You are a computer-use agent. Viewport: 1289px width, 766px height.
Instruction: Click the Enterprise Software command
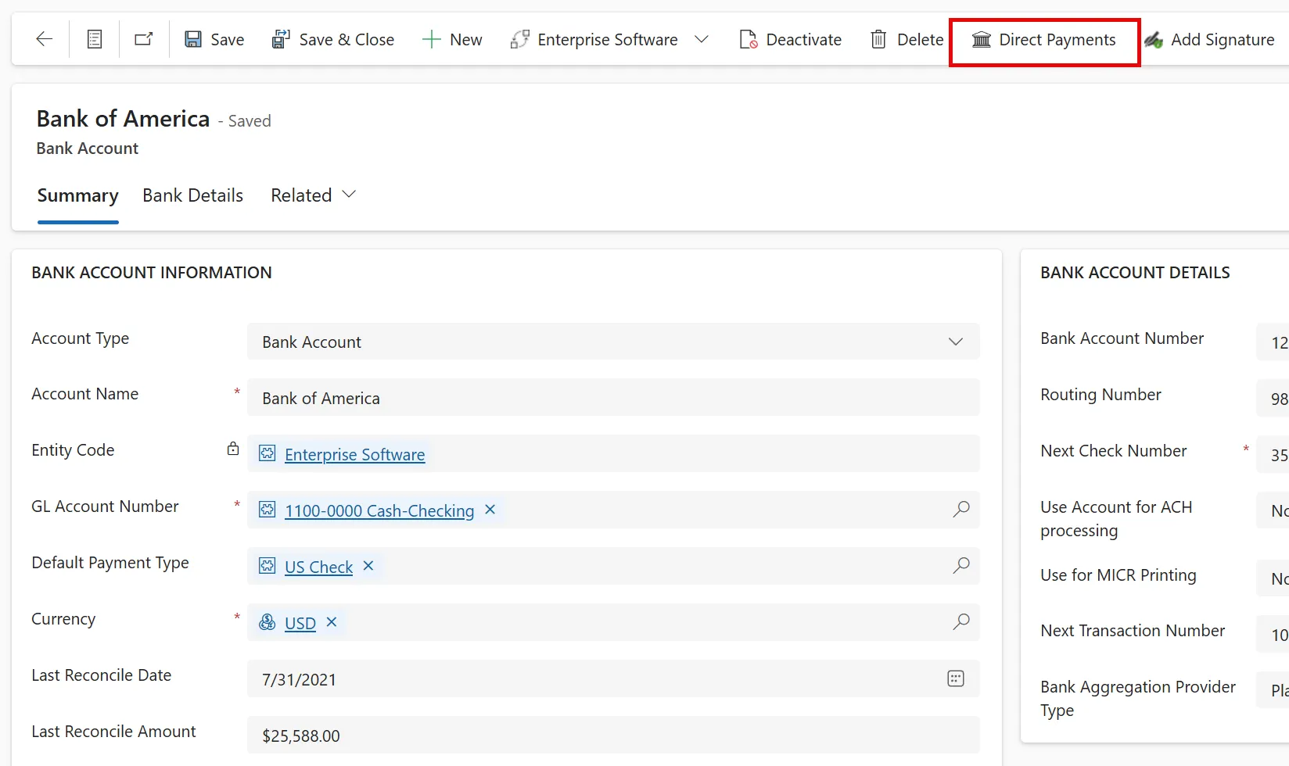coord(594,39)
